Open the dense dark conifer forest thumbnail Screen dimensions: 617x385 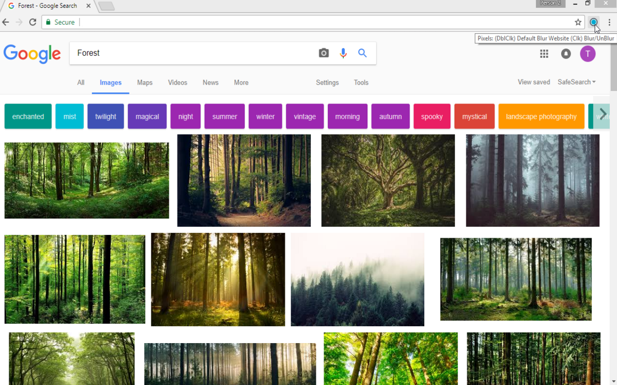click(534, 359)
